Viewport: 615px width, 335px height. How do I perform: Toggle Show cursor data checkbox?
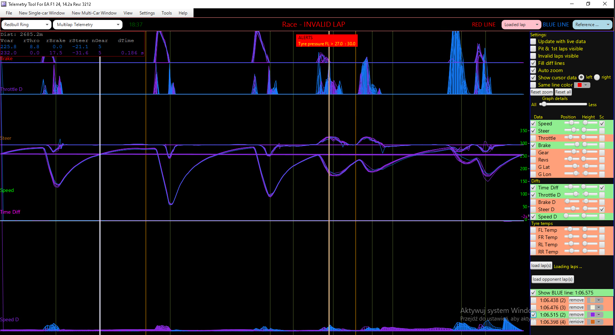tap(533, 78)
